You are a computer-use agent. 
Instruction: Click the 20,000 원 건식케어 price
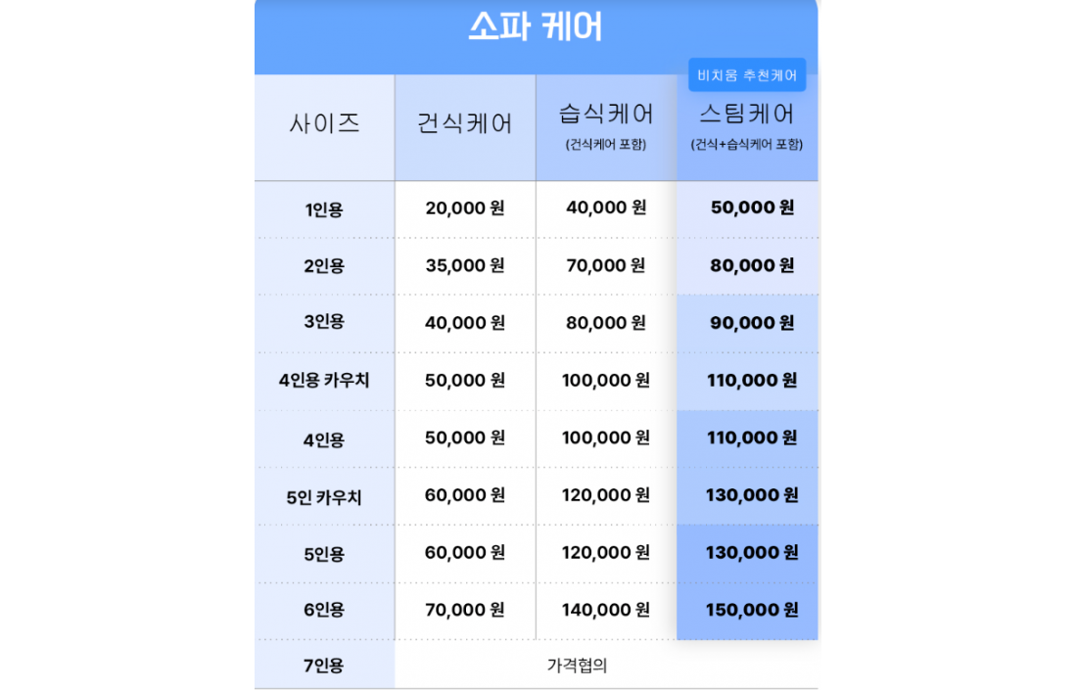(x=465, y=208)
